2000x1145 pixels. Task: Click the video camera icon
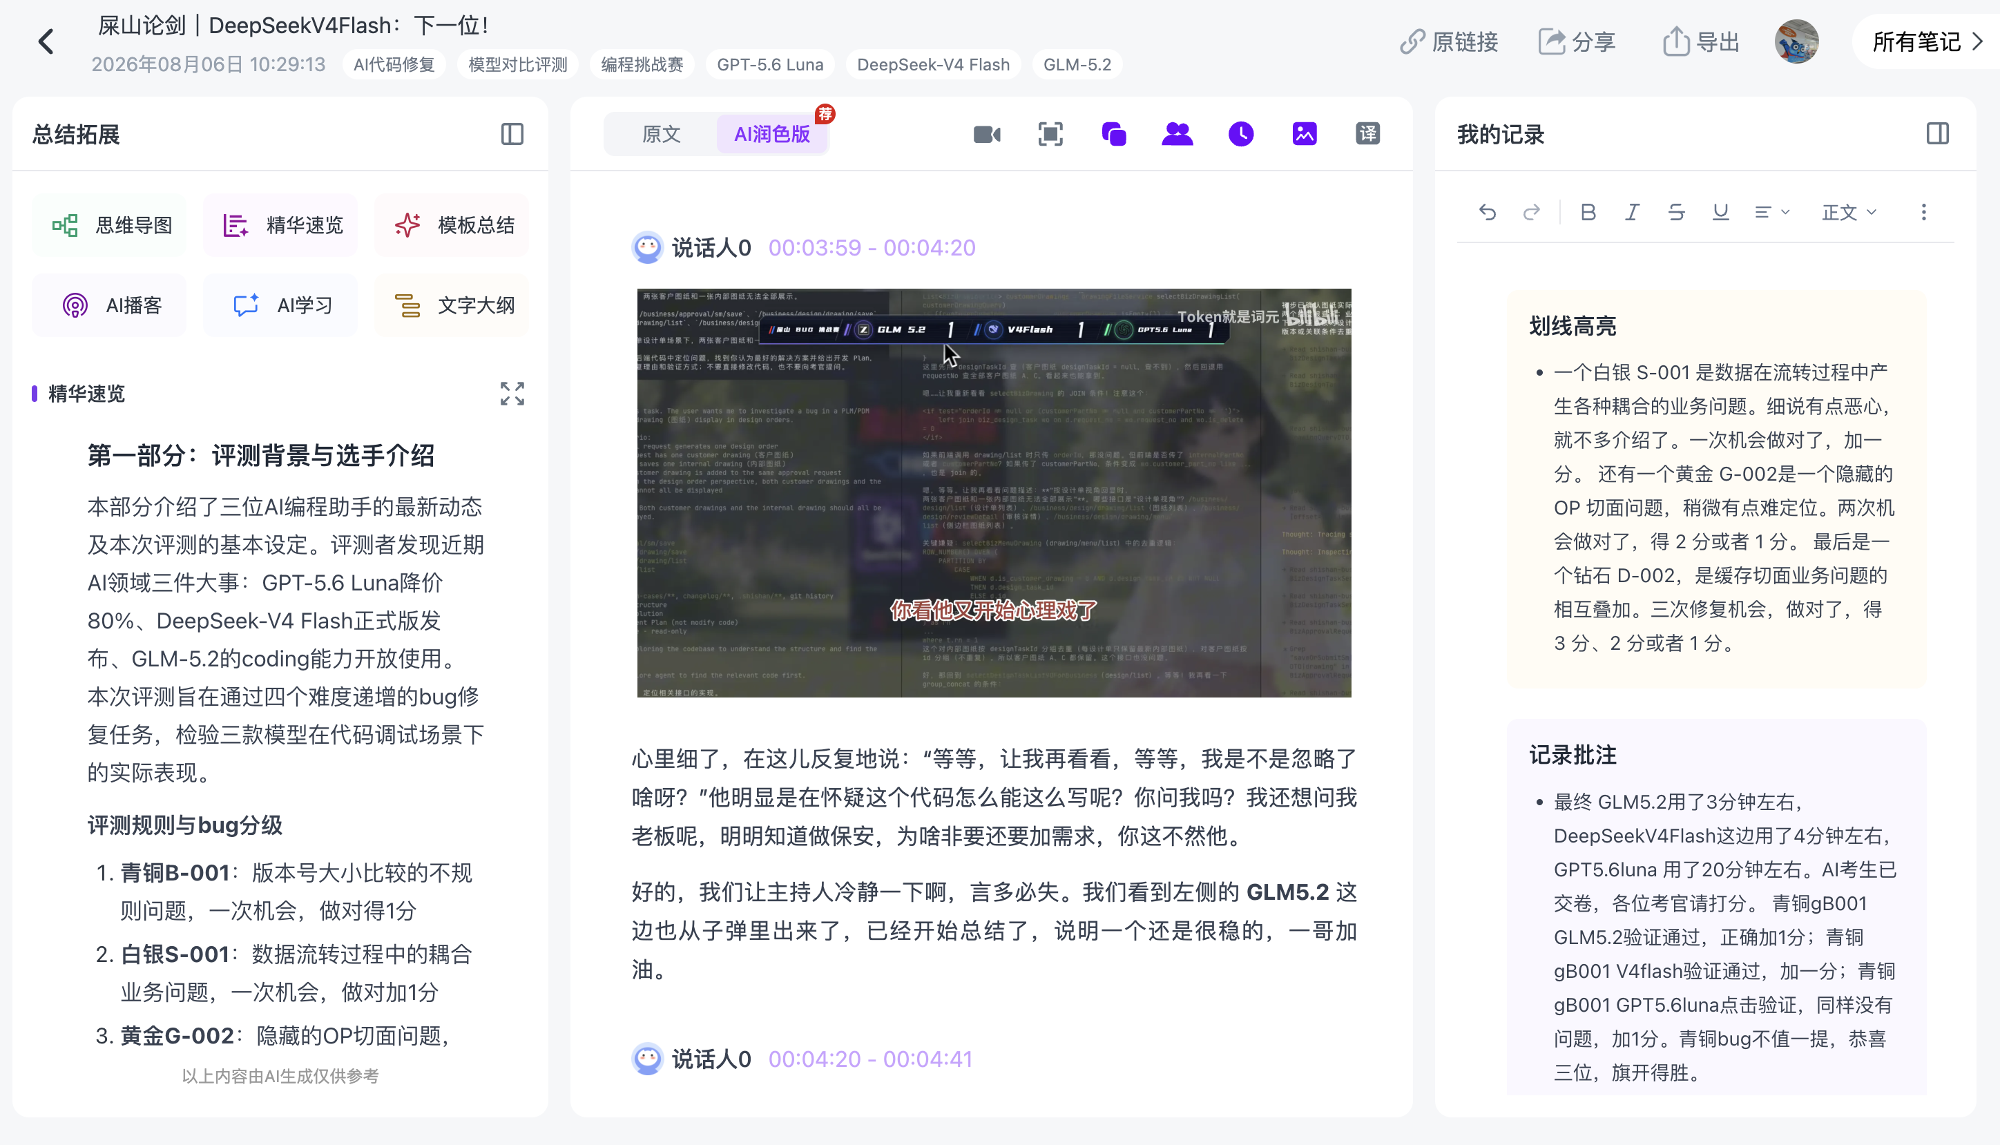[x=987, y=135]
